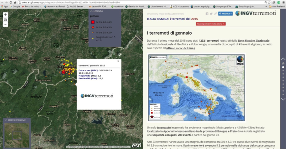The image size is (286, 149).
Task: Open the Ultimi eventi bookmark
Action: (158, 6)
